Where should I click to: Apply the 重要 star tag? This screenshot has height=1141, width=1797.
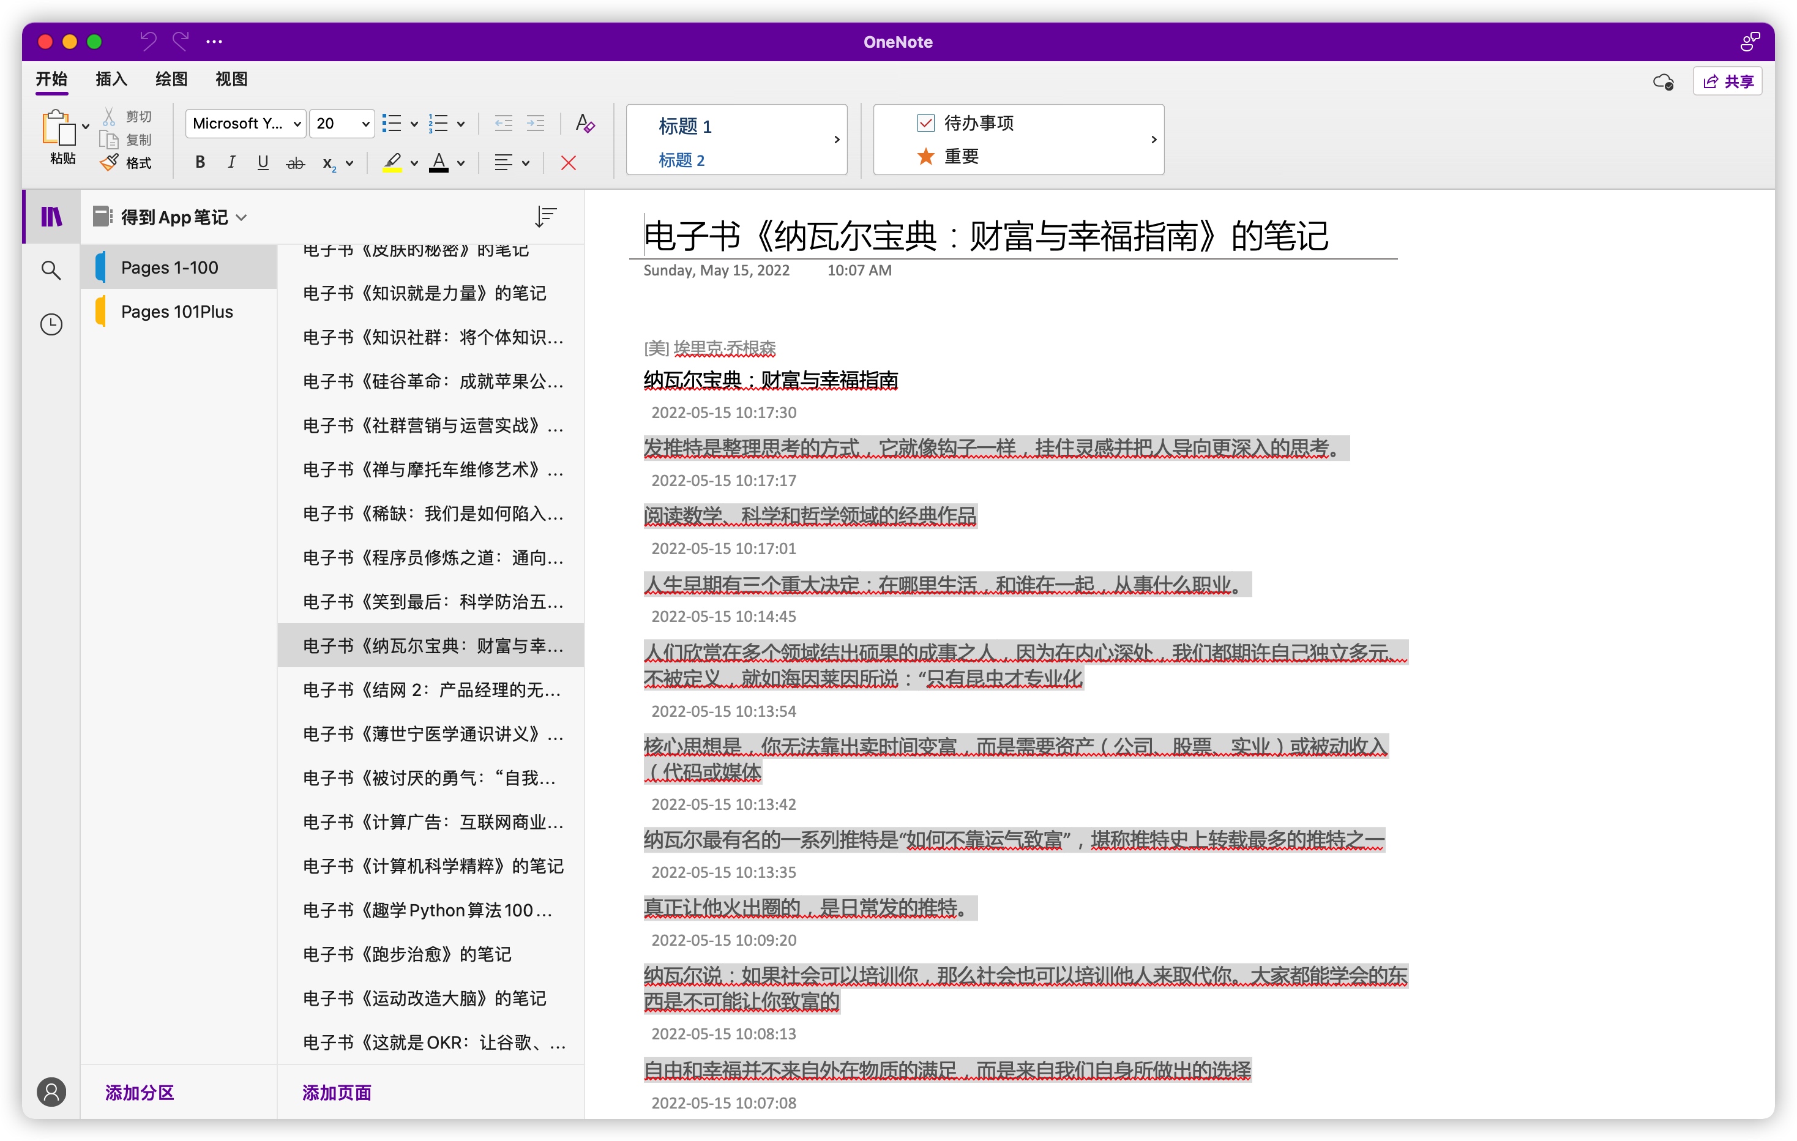coord(947,156)
